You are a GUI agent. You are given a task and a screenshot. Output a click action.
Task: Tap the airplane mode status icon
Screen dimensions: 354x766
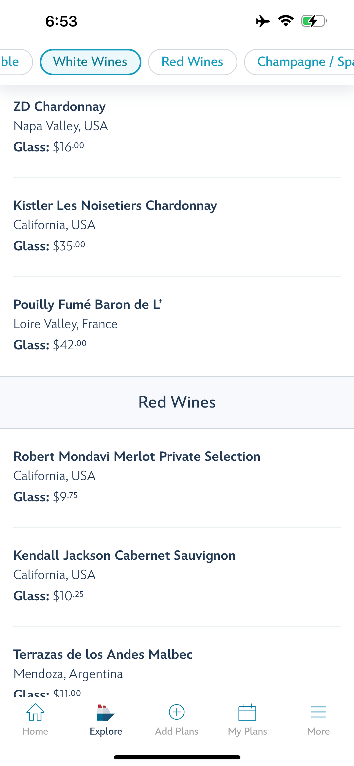pos(263,22)
